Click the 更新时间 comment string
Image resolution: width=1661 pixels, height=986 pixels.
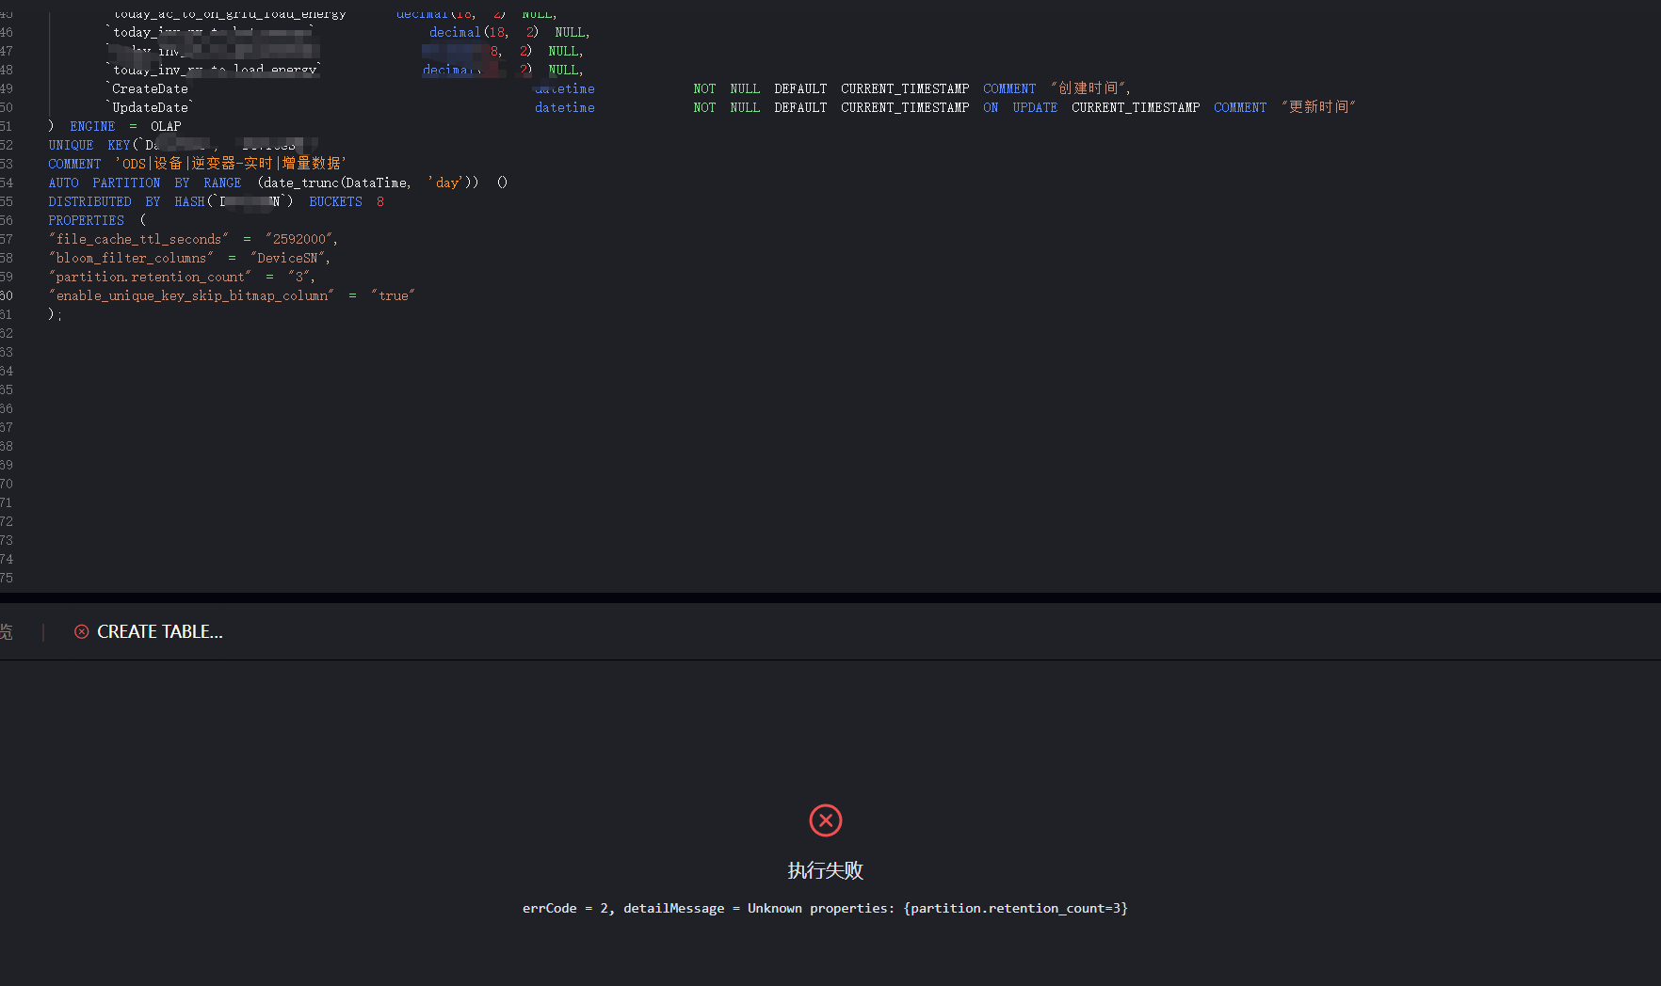[1317, 107]
